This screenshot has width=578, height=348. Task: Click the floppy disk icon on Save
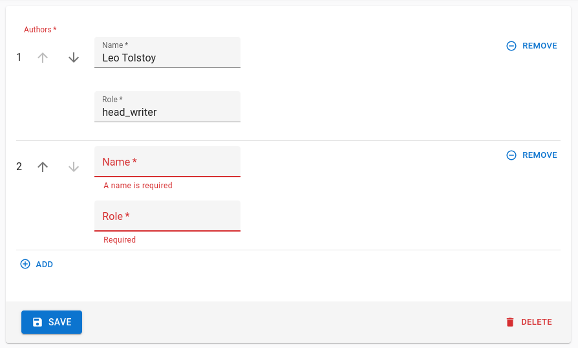tap(37, 322)
